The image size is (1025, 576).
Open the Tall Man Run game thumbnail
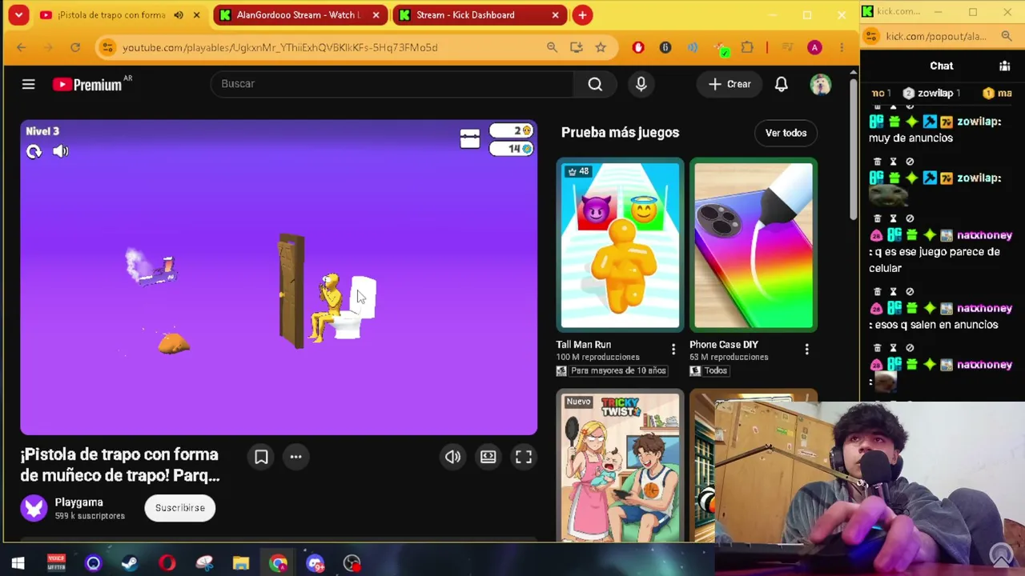(x=620, y=245)
